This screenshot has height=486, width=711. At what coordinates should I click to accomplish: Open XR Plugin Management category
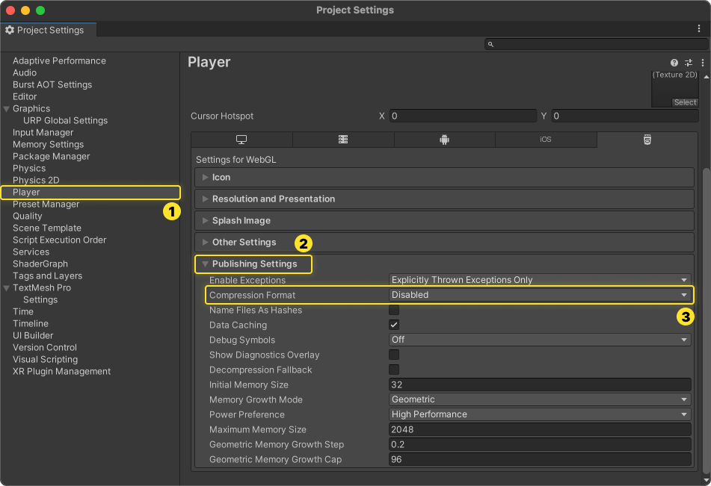point(61,372)
